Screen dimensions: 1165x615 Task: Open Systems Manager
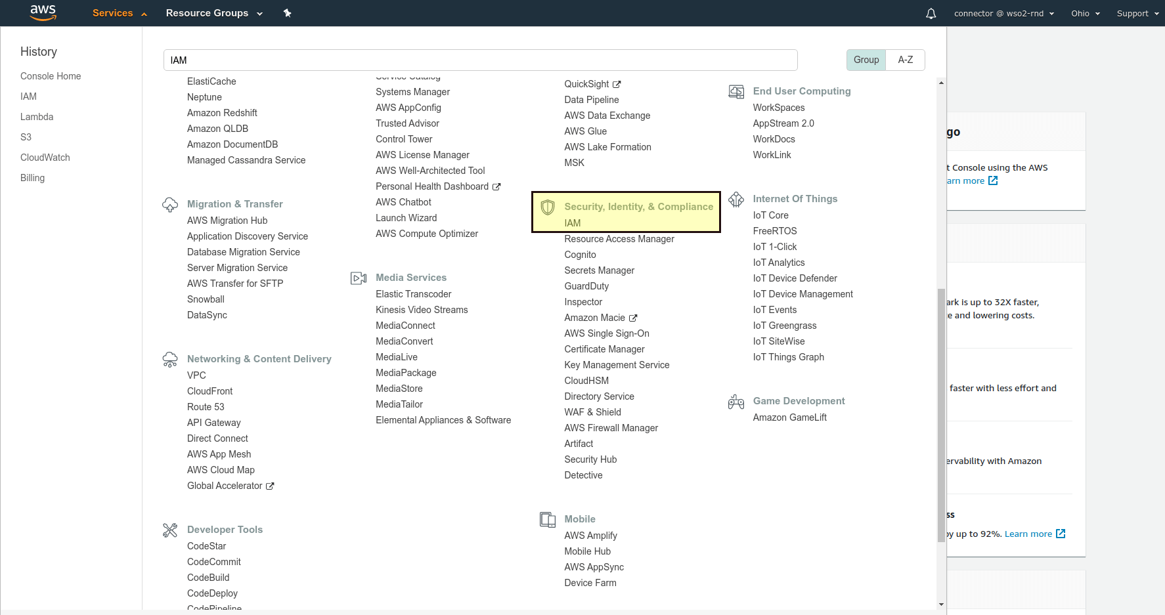click(413, 92)
